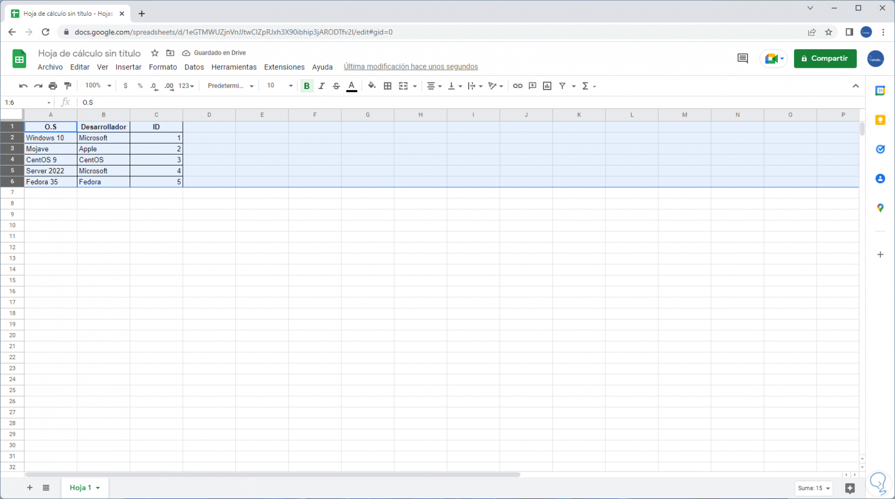Open Google Calendar in the side panel
This screenshot has width=895, height=499.
(880, 91)
